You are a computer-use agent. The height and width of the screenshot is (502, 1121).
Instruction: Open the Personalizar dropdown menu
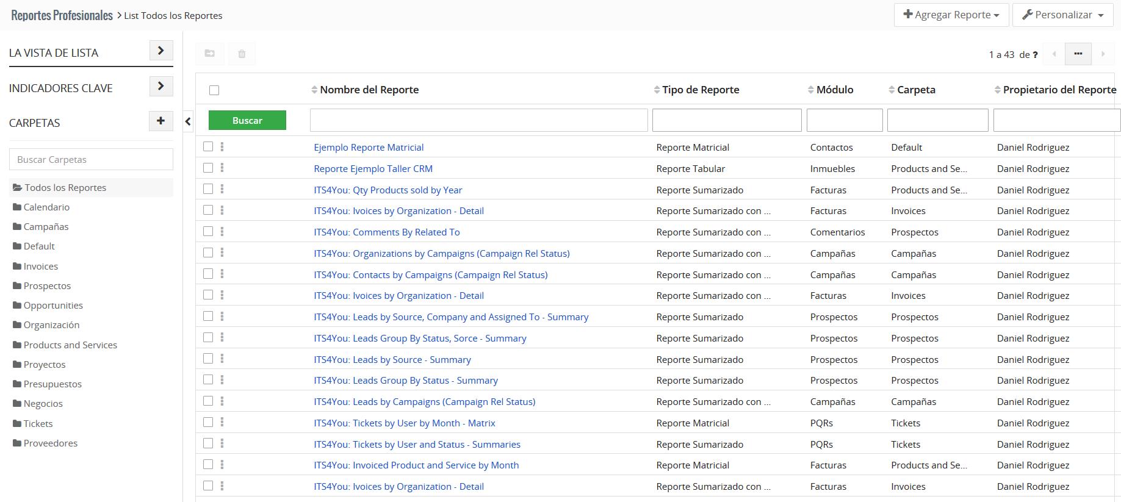click(1063, 15)
